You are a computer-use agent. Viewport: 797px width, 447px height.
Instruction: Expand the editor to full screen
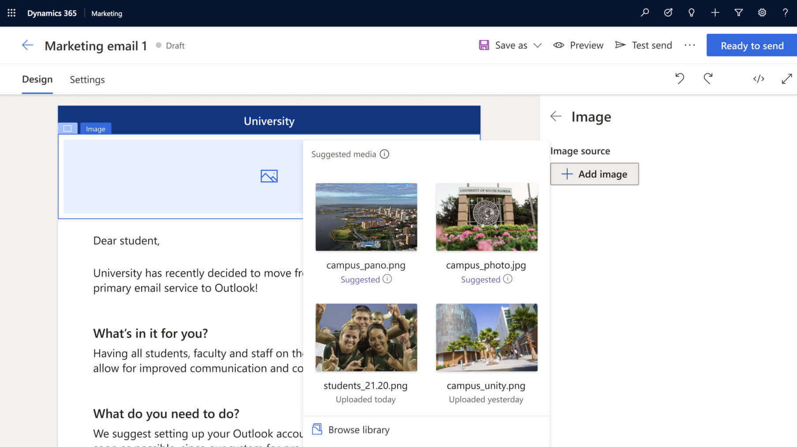click(x=786, y=79)
